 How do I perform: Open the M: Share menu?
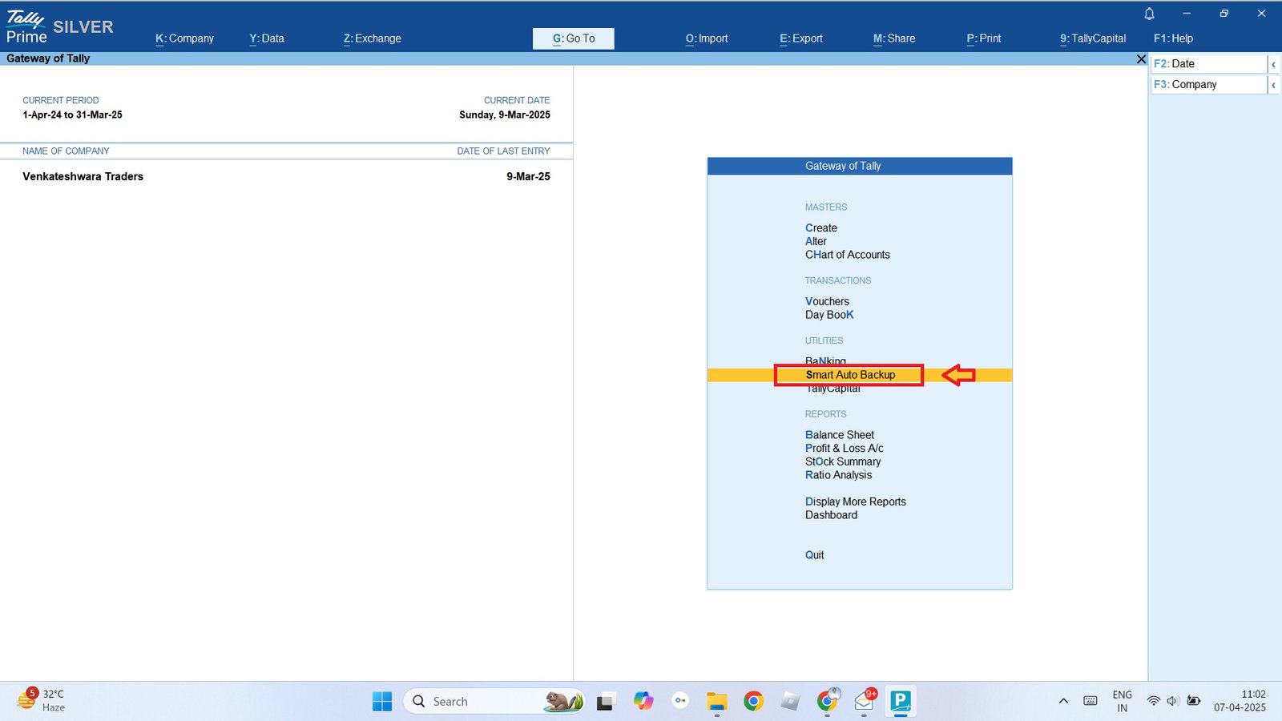(x=894, y=38)
